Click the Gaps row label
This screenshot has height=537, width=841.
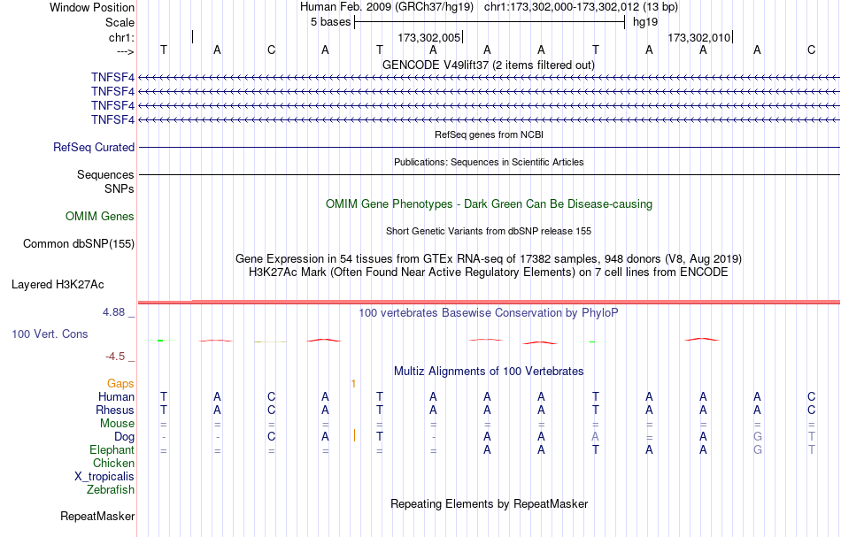[120, 383]
